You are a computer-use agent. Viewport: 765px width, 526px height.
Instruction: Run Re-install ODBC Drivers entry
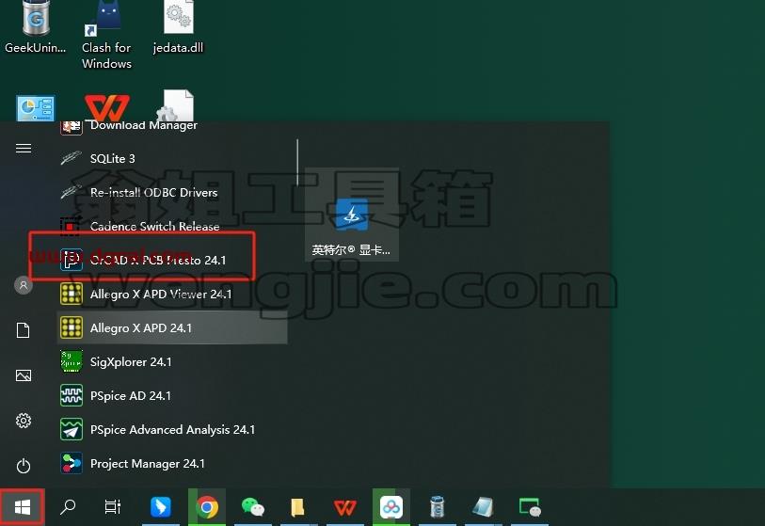tap(172, 192)
